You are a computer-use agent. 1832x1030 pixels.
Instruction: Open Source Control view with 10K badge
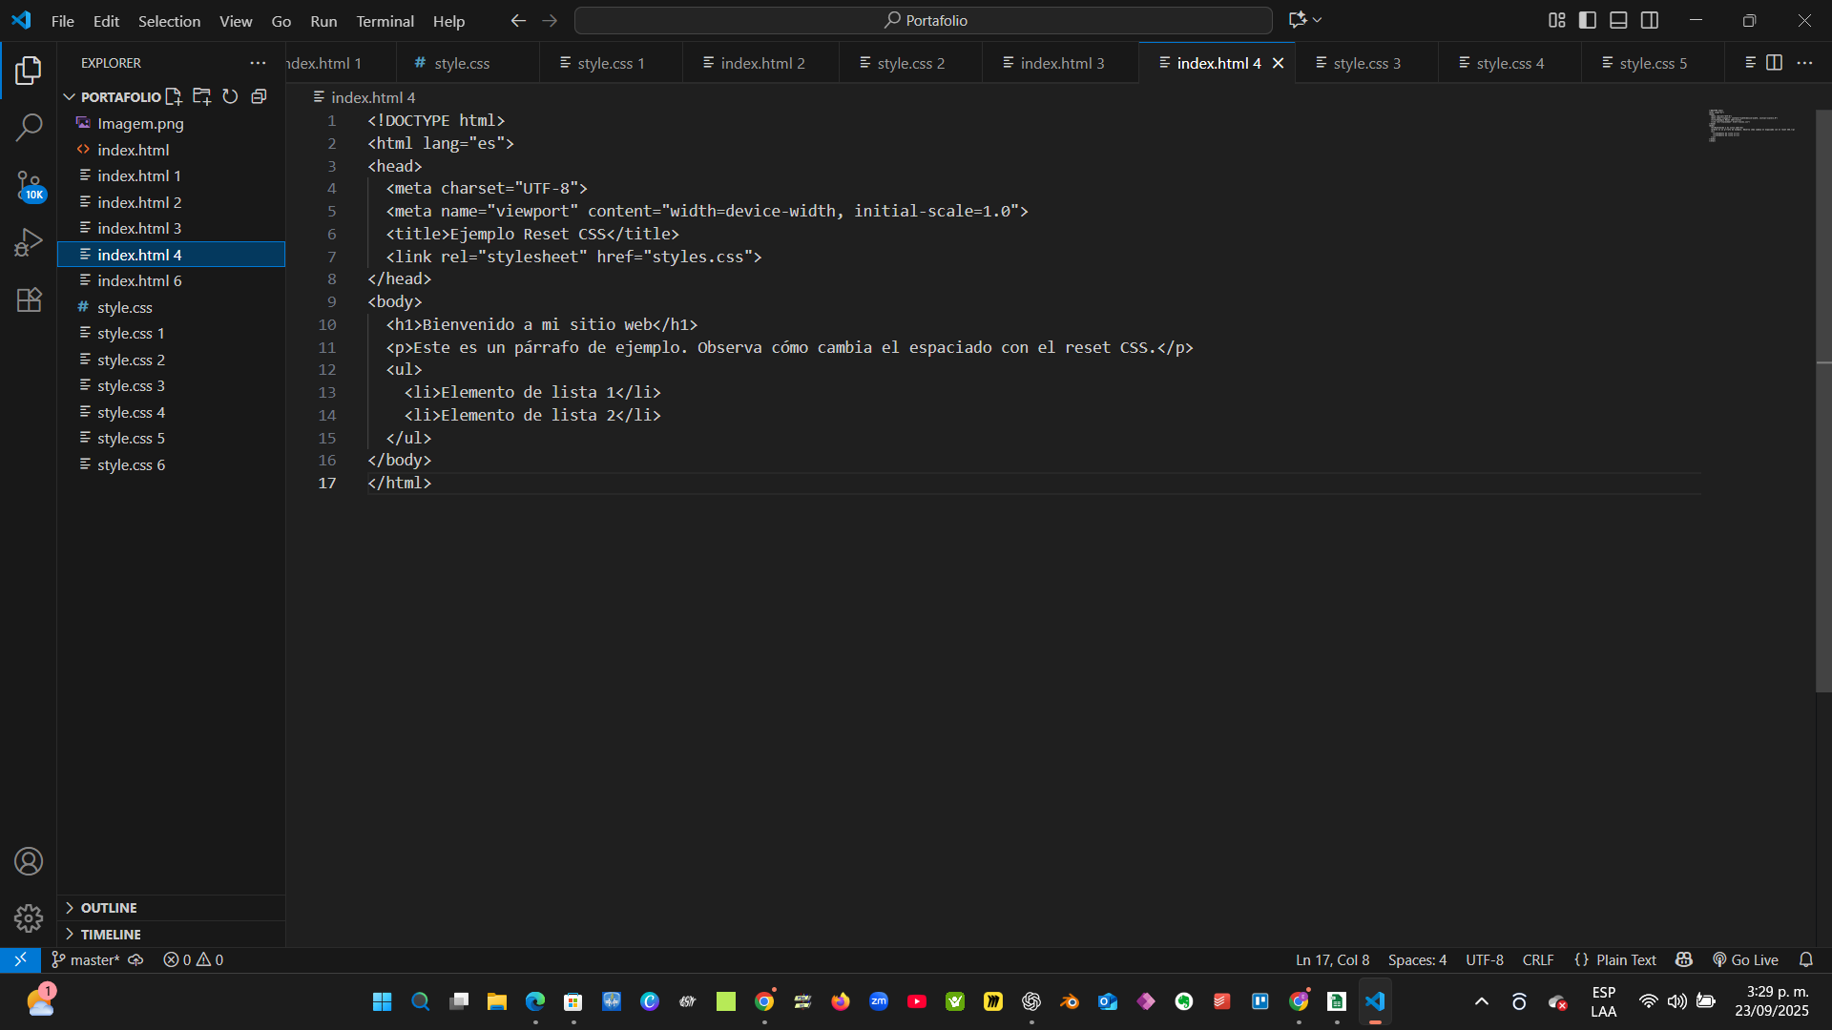[29, 185]
